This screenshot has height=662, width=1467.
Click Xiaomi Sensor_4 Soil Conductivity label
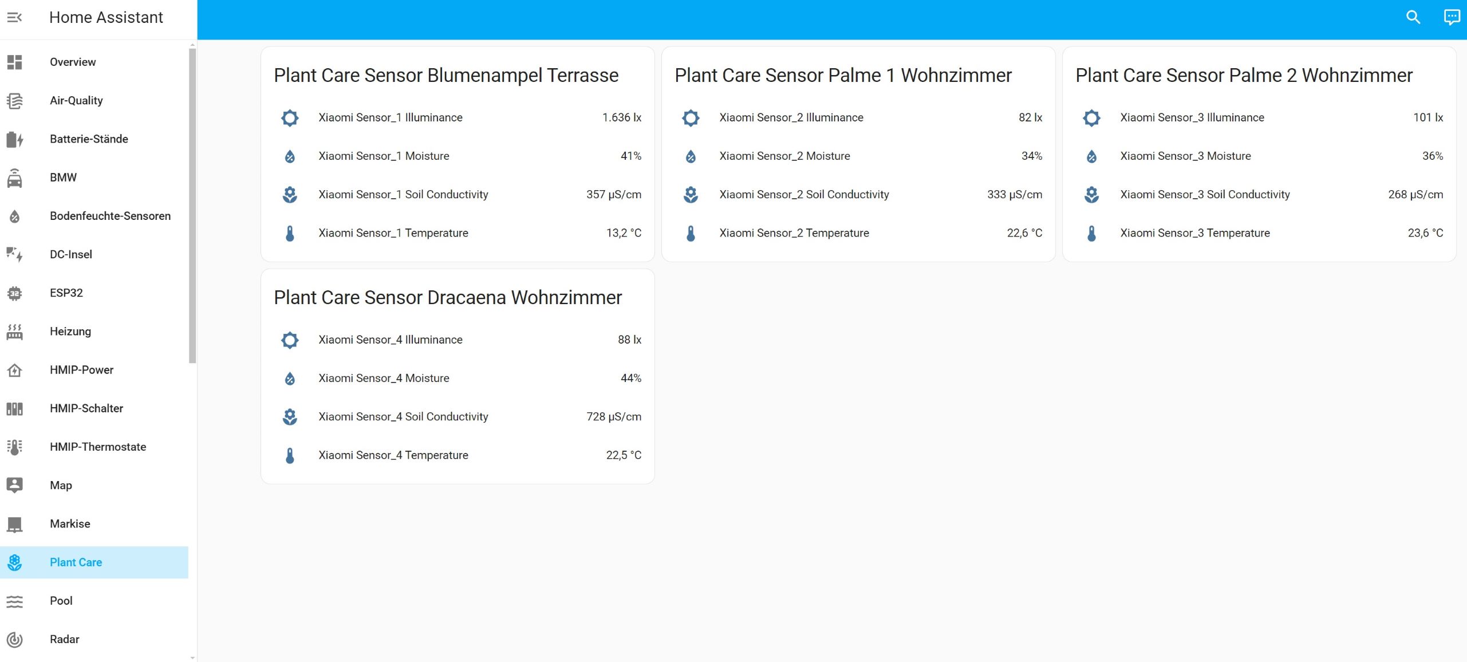(401, 416)
